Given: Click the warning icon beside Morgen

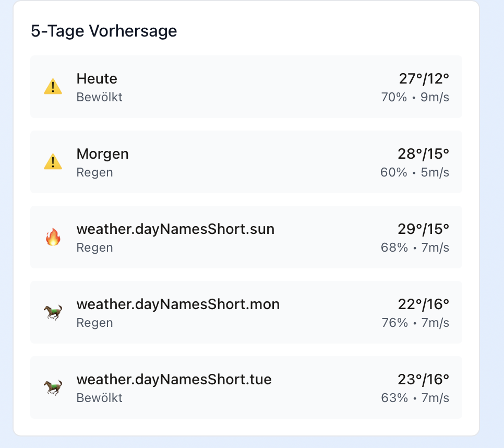Looking at the screenshot, I should point(53,162).
